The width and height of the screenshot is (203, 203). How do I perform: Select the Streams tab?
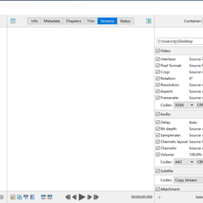[107, 21]
